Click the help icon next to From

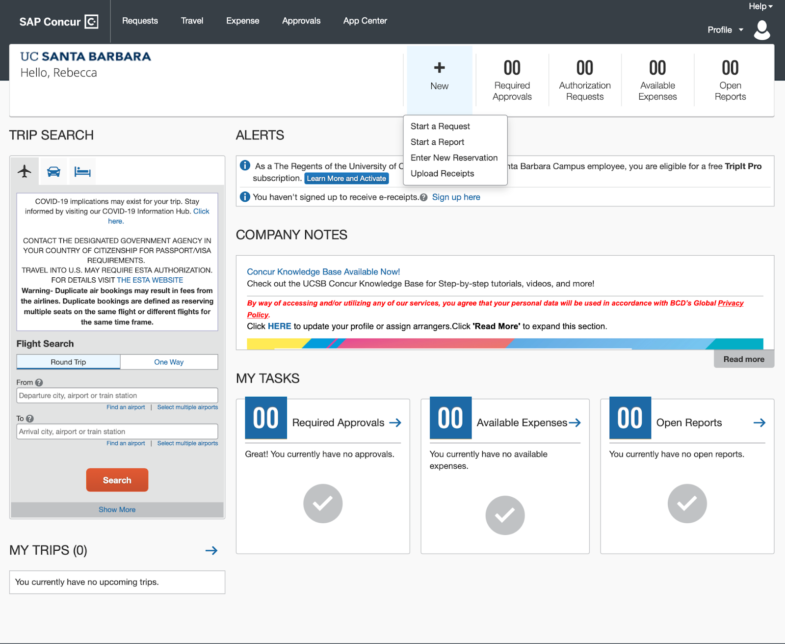coord(39,382)
